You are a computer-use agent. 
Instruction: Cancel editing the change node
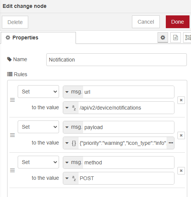146,22
